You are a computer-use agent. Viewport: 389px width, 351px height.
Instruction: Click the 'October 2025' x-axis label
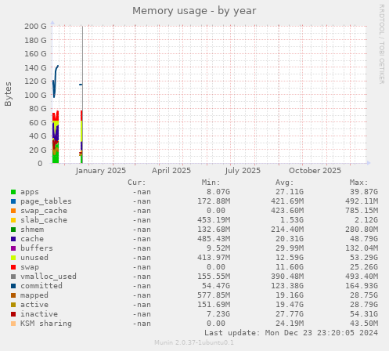point(315,171)
